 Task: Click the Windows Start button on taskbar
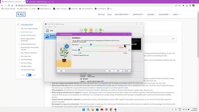coord(84,110)
